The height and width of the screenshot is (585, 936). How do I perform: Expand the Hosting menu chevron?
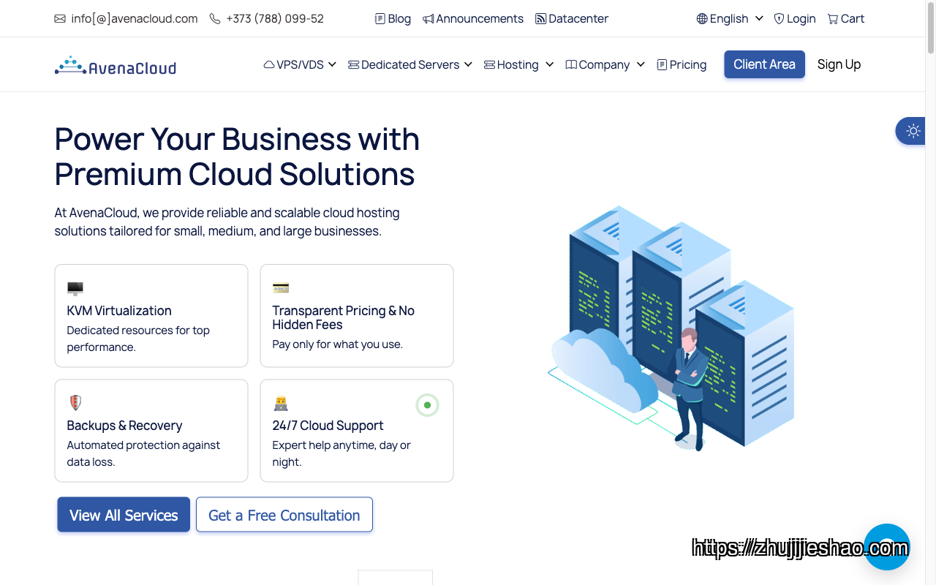pyautogui.click(x=549, y=64)
